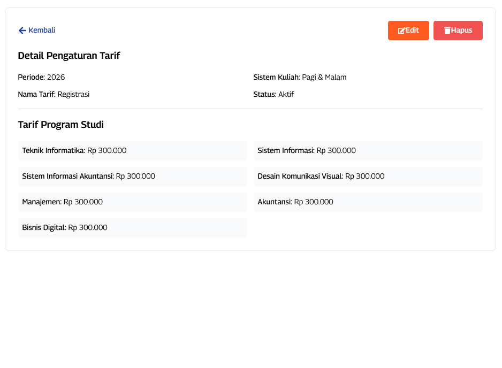Click the Sistem Informasi Akuntansi tariff row
Screen dimensions: 502x368
[132, 177]
